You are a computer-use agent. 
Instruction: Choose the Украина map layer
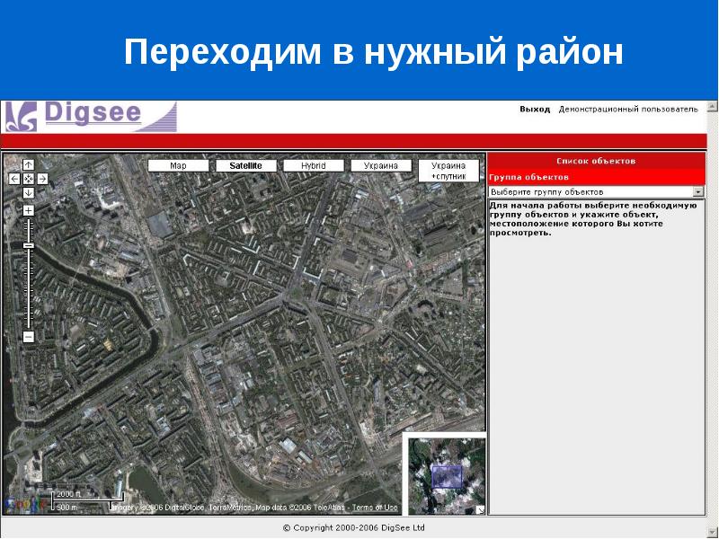tap(381, 166)
